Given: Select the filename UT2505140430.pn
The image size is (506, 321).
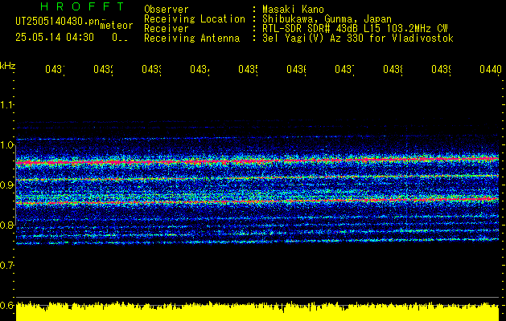Looking at the screenshot, I should 58,21.
